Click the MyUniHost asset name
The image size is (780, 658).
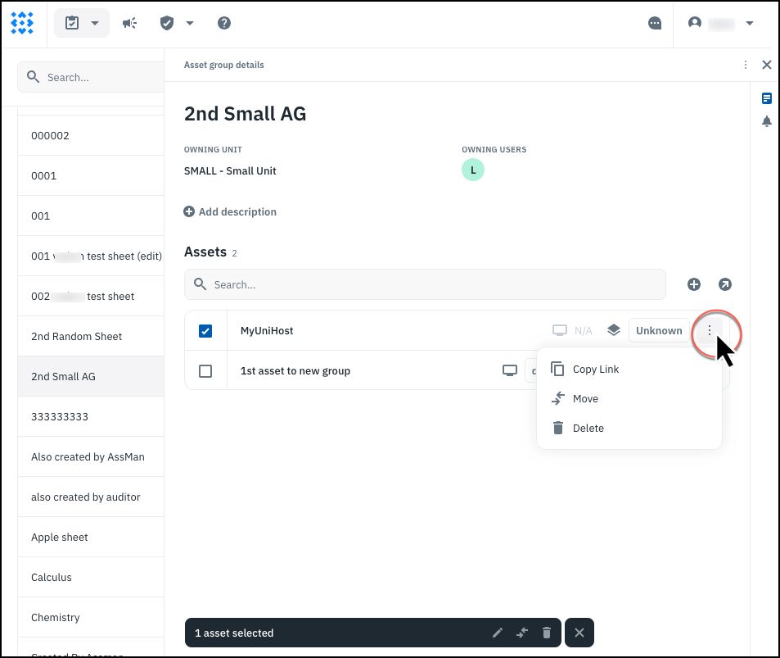(267, 331)
